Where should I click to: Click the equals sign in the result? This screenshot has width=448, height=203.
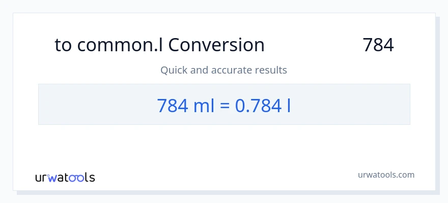pos(225,106)
